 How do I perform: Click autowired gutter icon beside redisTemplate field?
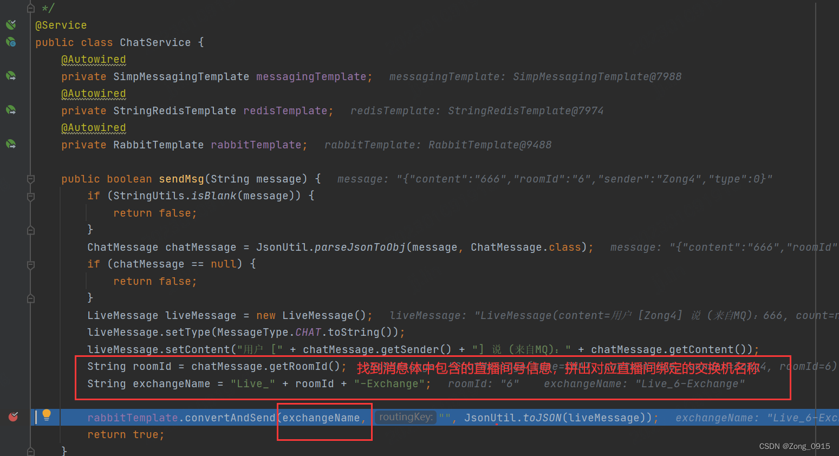pos(11,110)
